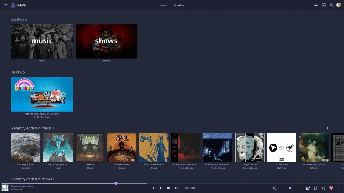Switch to the Home tab
344x193 pixels.
(163, 5)
